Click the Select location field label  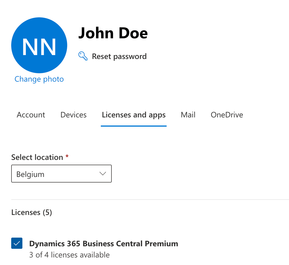[x=37, y=157]
